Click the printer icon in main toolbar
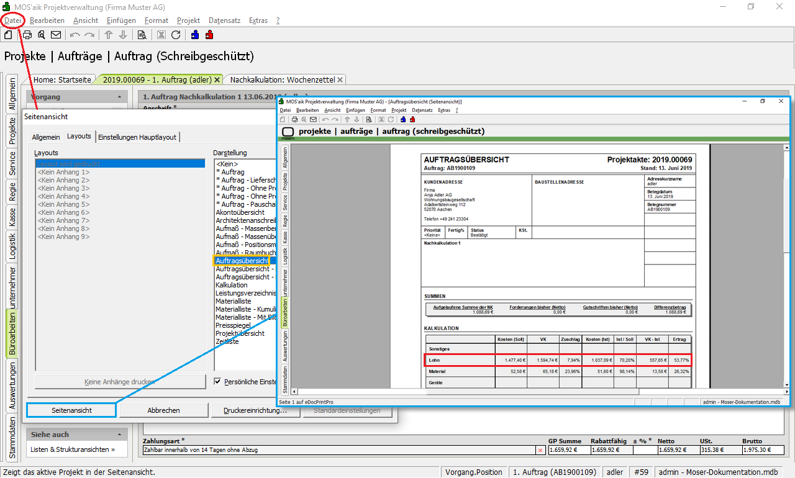The width and height of the screenshot is (795, 478). tap(27, 35)
